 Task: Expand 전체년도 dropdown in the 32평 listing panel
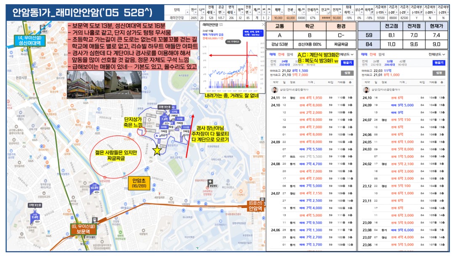437,55
